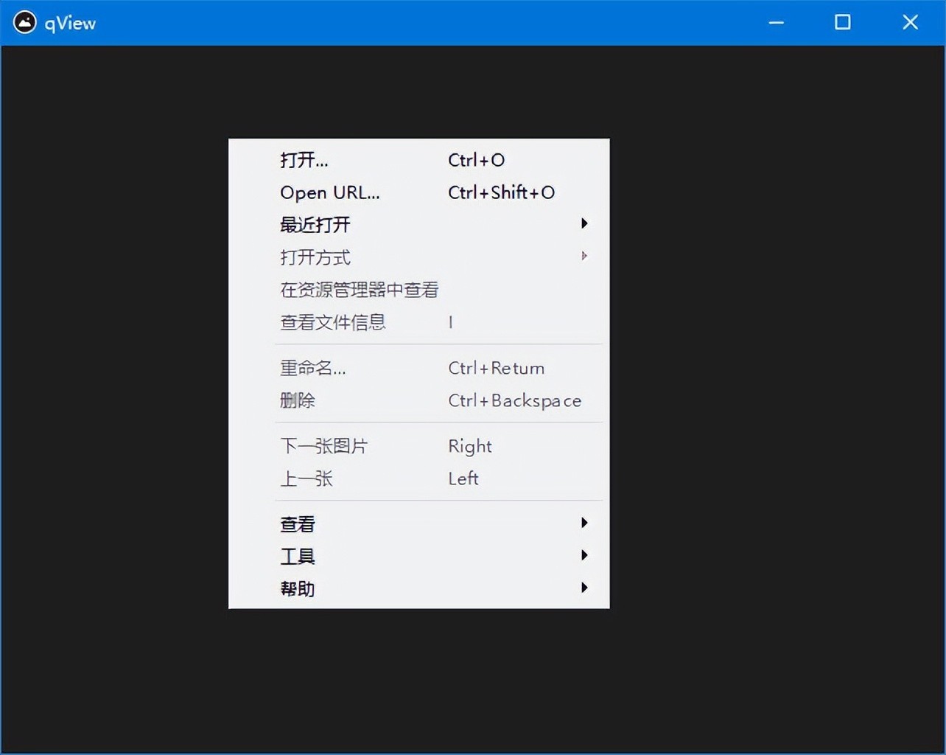
Task: Choose 查看文件信息 menu item
Action: (x=418, y=322)
